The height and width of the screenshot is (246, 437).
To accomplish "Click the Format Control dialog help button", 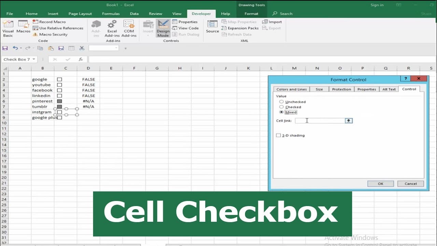I will pyautogui.click(x=406, y=79).
